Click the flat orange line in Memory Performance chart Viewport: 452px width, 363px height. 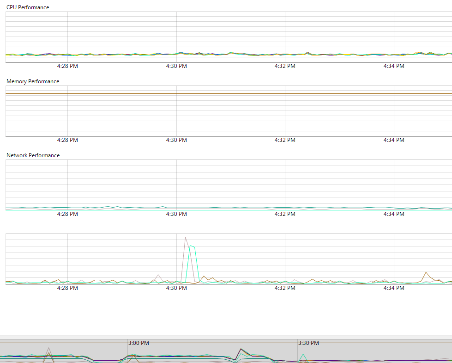point(231,94)
